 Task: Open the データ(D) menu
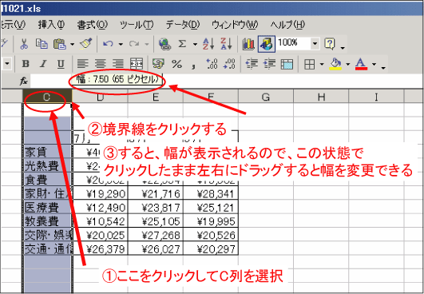point(183,25)
